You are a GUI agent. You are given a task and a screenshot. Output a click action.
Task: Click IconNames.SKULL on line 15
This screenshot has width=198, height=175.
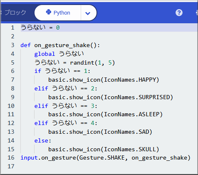click(x=130, y=150)
